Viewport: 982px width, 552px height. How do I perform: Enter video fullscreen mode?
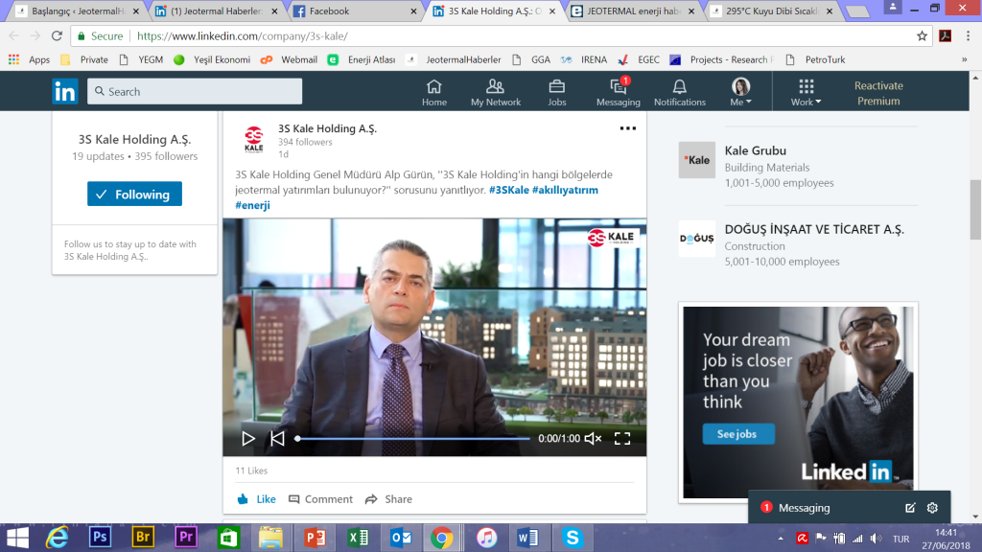click(622, 439)
